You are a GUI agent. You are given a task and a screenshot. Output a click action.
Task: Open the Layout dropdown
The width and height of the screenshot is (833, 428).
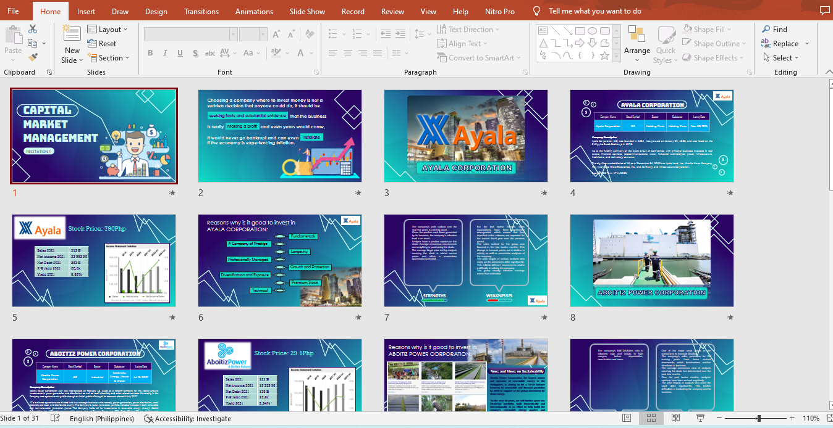[108, 30]
